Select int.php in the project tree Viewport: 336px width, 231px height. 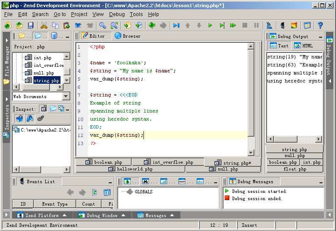[x=42, y=58]
